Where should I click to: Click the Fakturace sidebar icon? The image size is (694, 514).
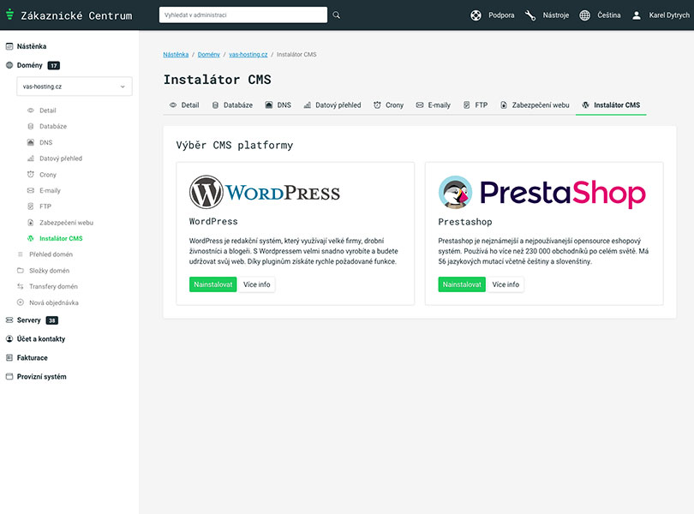click(x=9, y=358)
